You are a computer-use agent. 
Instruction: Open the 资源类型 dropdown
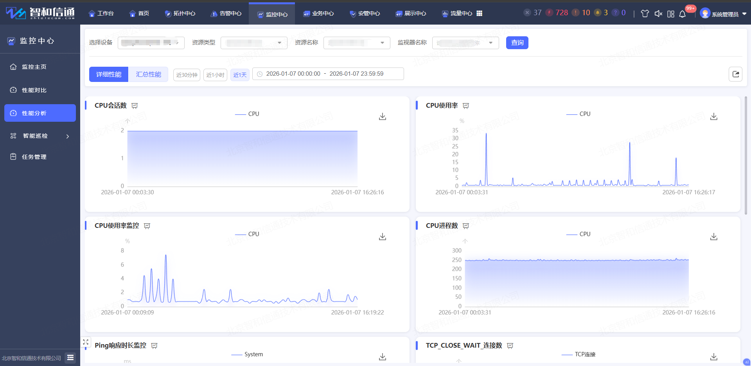coord(254,43)
